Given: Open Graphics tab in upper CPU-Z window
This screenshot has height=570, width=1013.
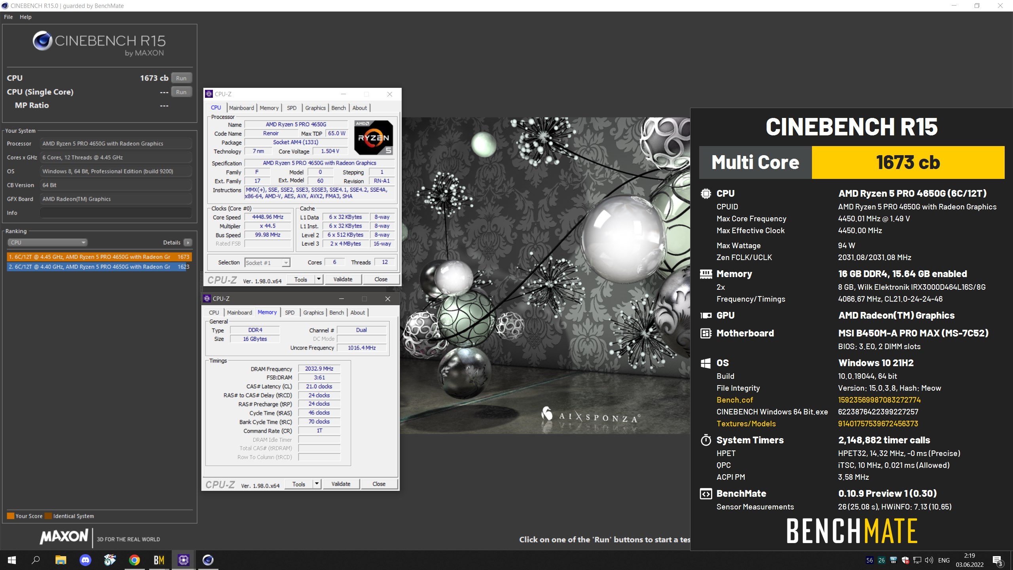Looking at the screenshot, I should (315, 108).
